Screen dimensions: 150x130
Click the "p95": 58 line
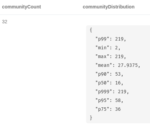[x=109, y=100]
